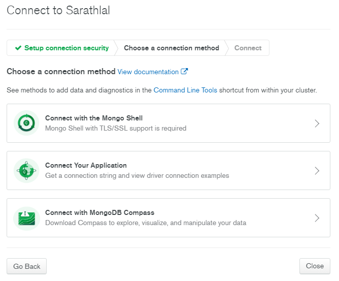Expand the MongoDB Compass option chevron
Image resolution: width=339 pixels, height=281 pixels.
pyautogui.click(x=317, y=218)
